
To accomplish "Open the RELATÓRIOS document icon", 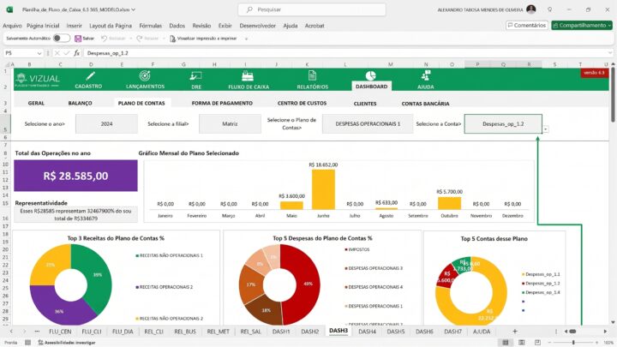I will 312,75.
